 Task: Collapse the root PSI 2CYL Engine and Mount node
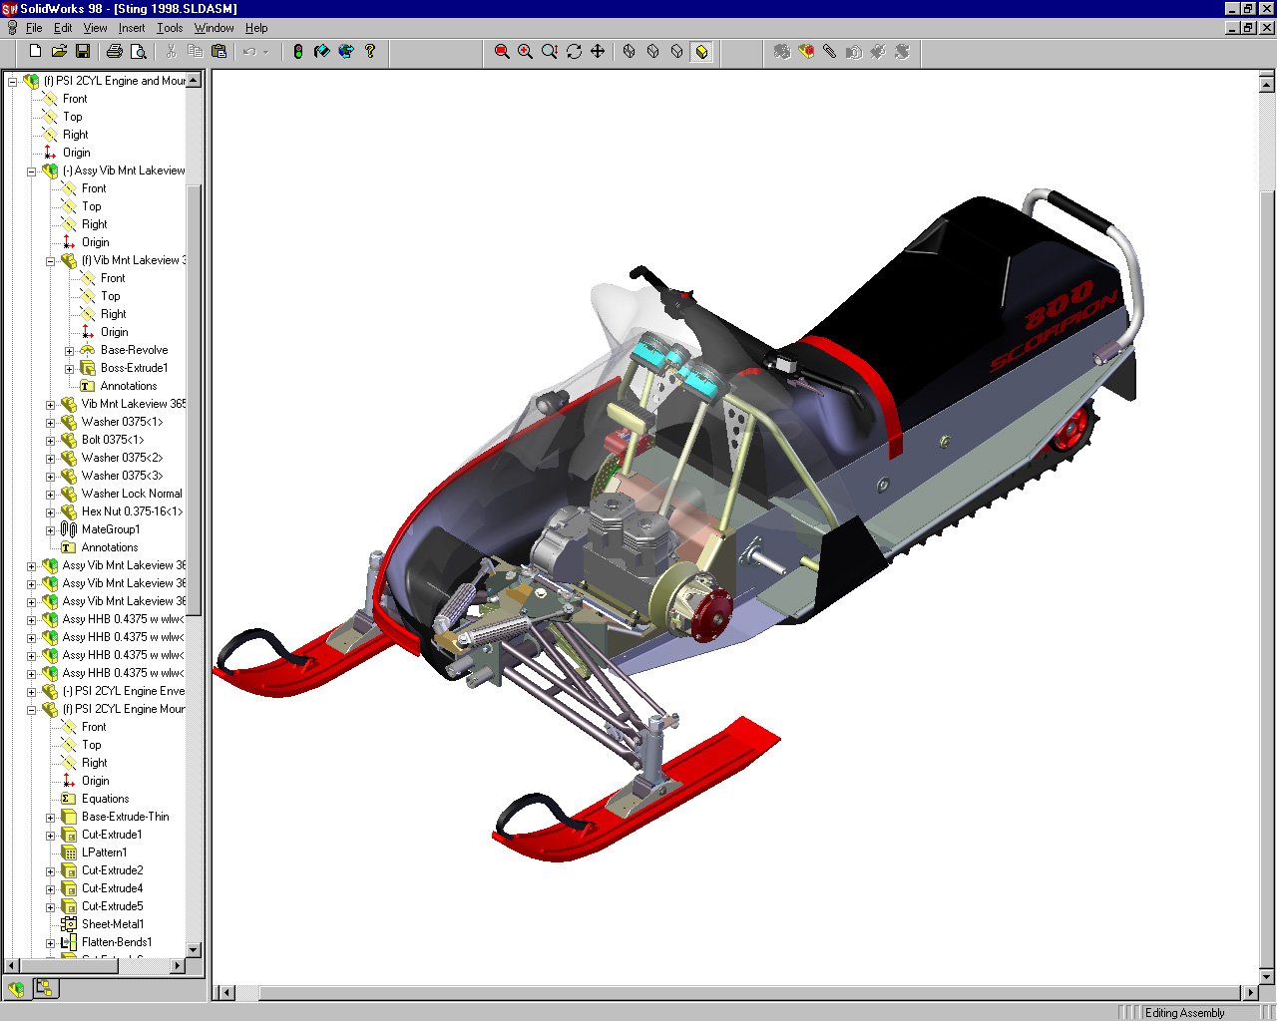12,82
